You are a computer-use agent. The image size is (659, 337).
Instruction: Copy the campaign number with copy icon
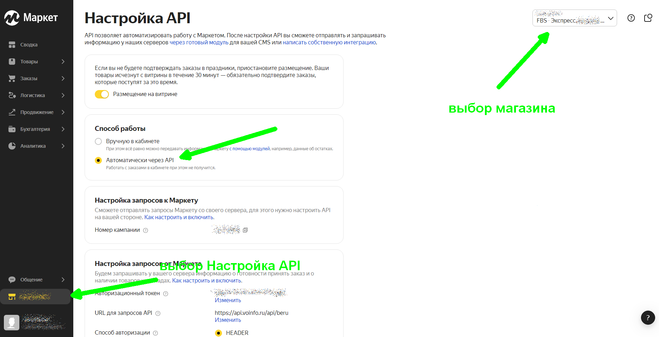[x=245, y=230]
